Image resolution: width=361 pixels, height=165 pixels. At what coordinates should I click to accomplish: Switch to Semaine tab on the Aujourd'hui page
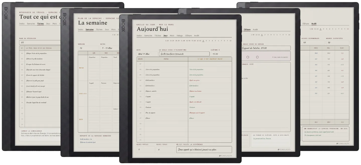[x=148, y=36]
